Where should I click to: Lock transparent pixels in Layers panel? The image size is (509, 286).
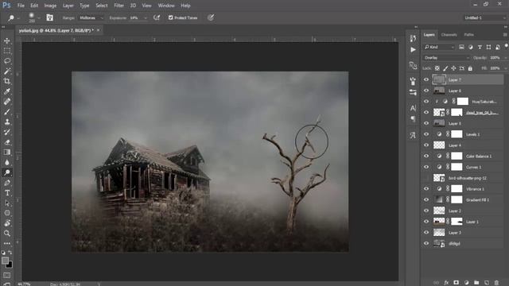pyautogui.click(x=437, y=68)
